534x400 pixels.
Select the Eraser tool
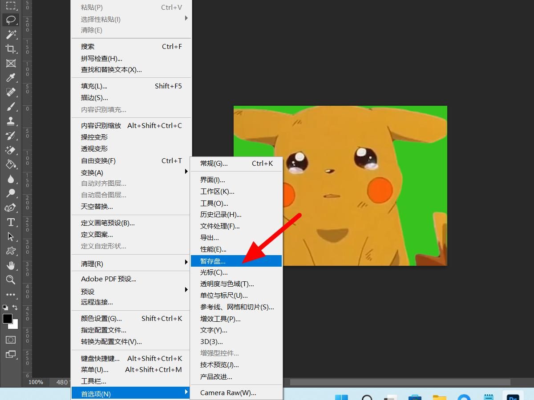(10, 150)
